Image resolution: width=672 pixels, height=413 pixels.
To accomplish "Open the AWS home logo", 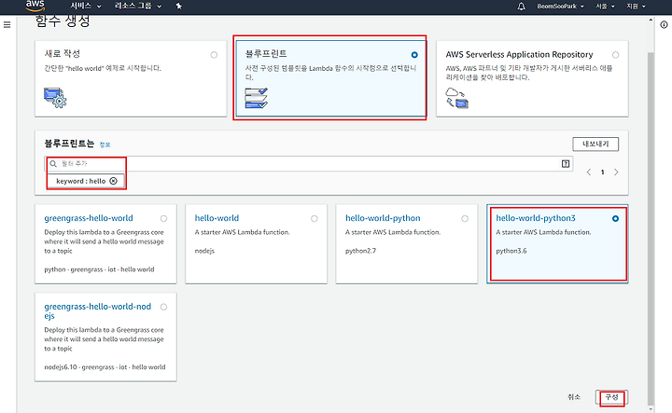I will [x=35, y=6].
